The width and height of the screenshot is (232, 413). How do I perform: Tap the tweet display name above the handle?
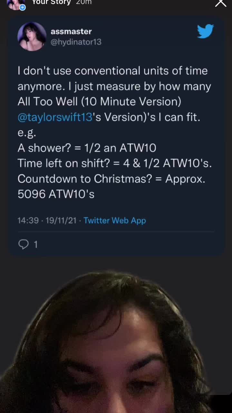71,31
